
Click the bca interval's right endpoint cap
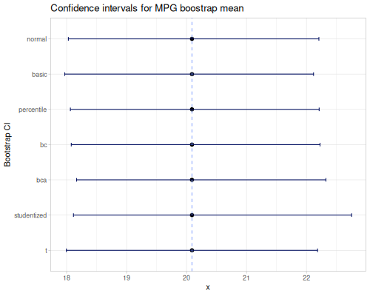[326, 180]
